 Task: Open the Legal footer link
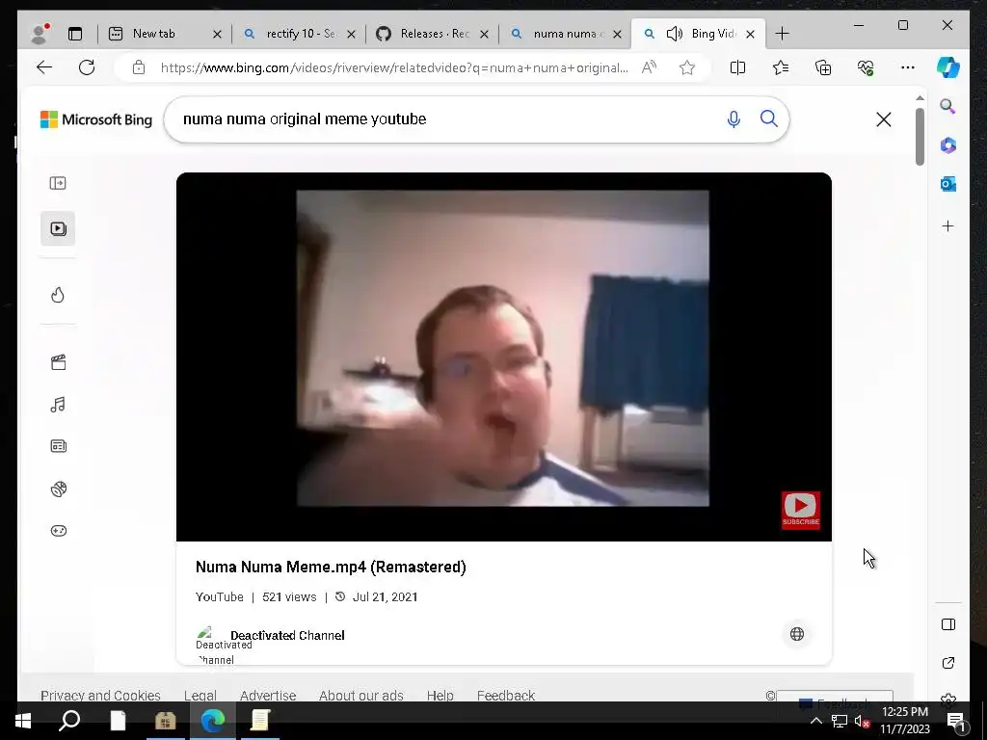click(200, 696)
